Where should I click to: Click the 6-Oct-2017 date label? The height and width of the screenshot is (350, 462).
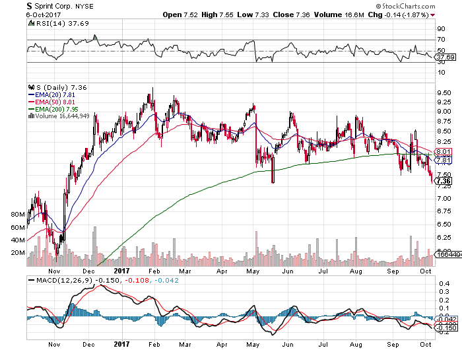point(43,15)
